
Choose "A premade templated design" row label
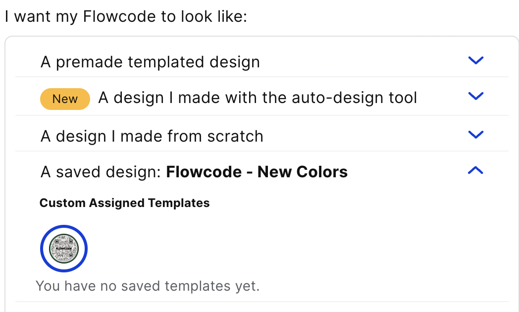[x=150, y=62]
